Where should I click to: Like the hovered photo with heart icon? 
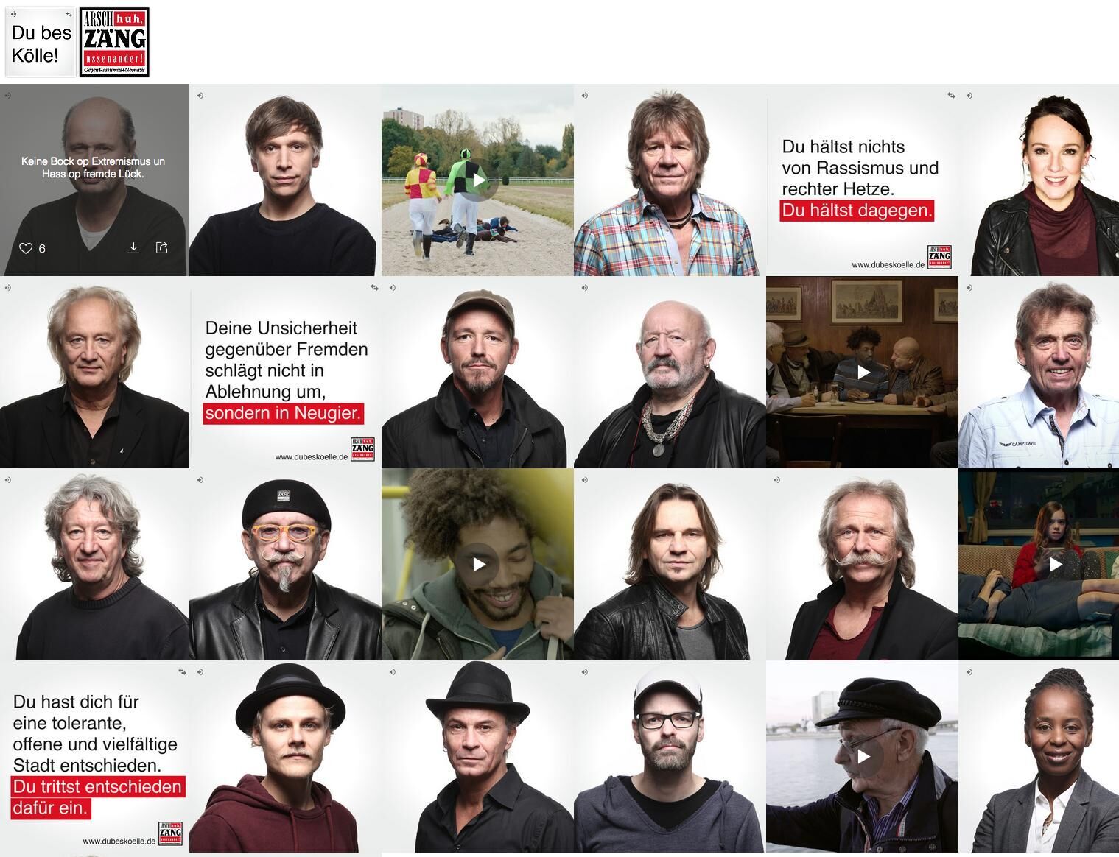pos(26,248)
